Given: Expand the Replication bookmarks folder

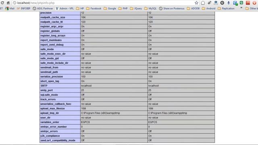Looking at the screenshot, I should pyautogui.click(x=226, y=8).
